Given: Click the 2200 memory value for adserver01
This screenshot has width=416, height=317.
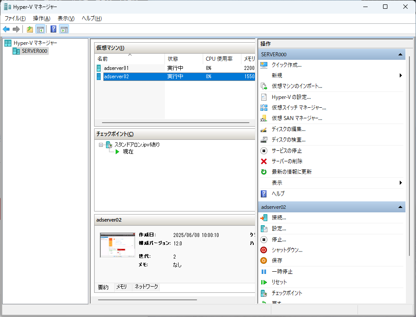Looking at the screenshot, I should click(249, 68).
